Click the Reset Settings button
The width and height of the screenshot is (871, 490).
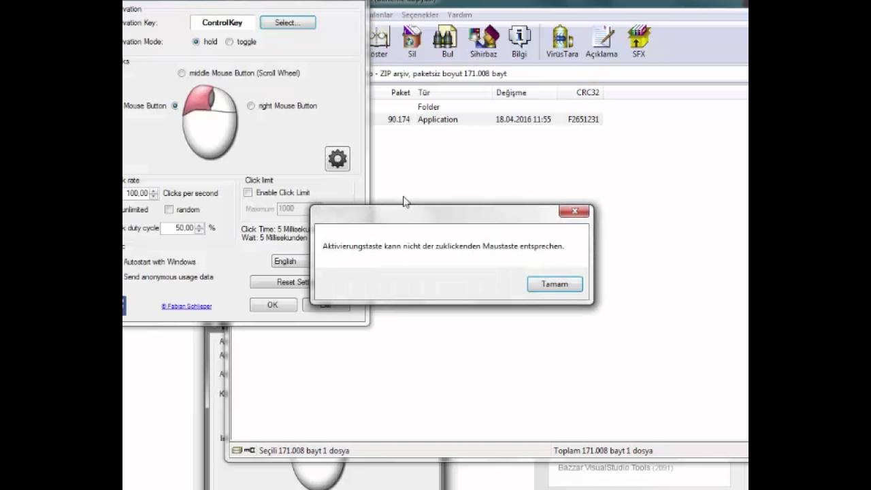280,282
